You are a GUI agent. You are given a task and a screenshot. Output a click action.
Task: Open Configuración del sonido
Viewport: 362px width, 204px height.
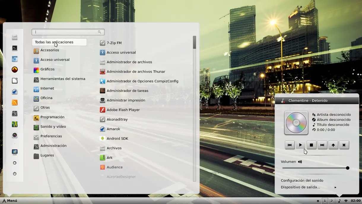click(x=302, y=181)
